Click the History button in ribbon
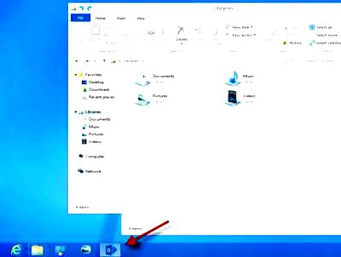Image resolution: width=341 pixels, height=257 pixels. [292, 43]
